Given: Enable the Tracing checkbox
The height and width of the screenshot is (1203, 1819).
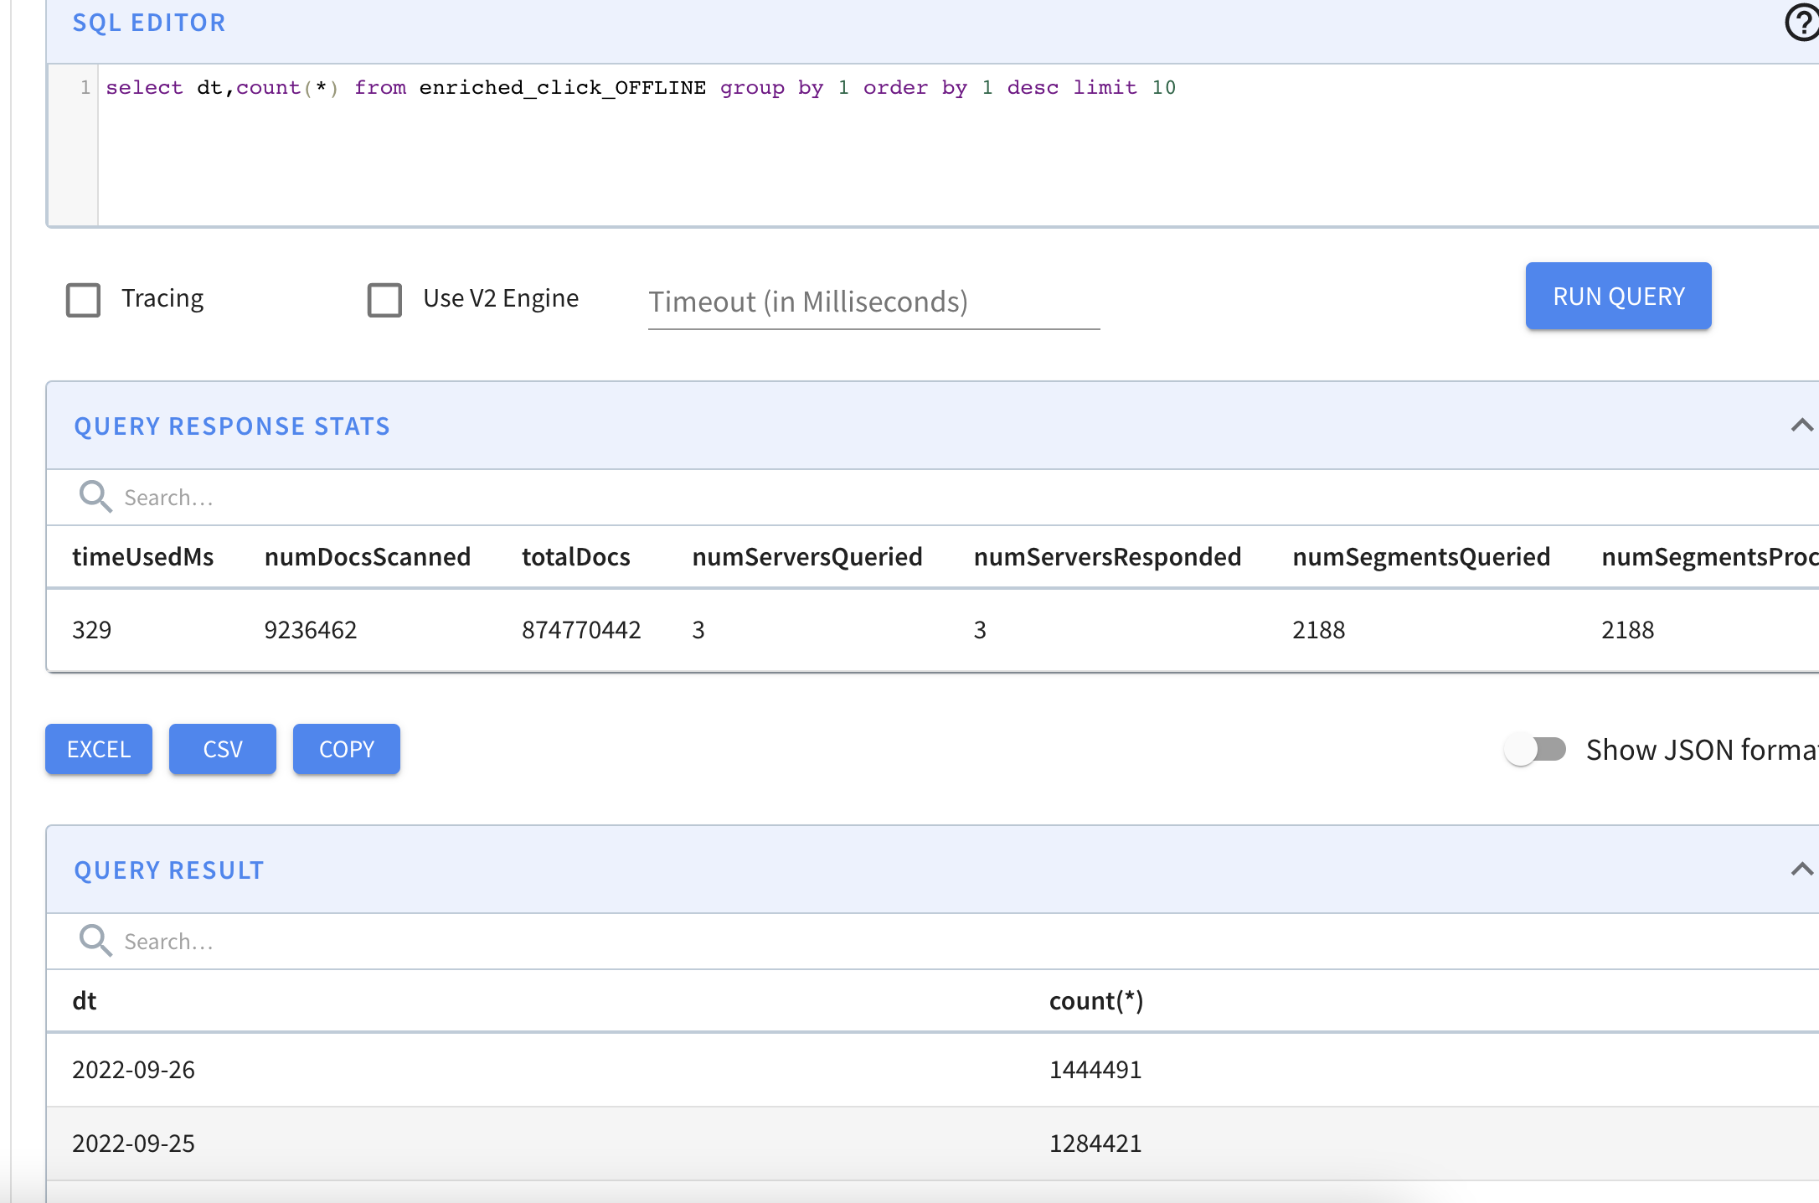Looking at the screenshot, I should [84, 299].
